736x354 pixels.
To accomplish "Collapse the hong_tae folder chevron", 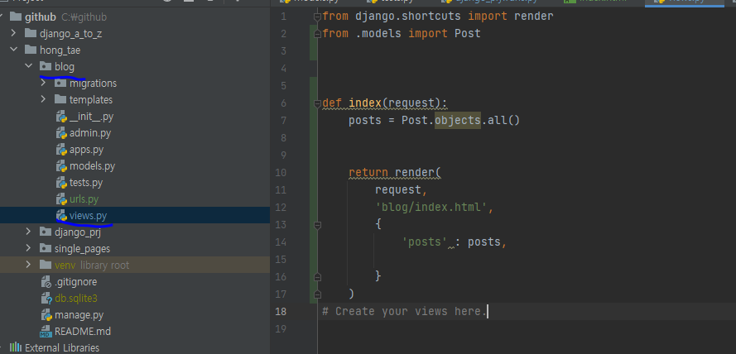I will point(13,50).
